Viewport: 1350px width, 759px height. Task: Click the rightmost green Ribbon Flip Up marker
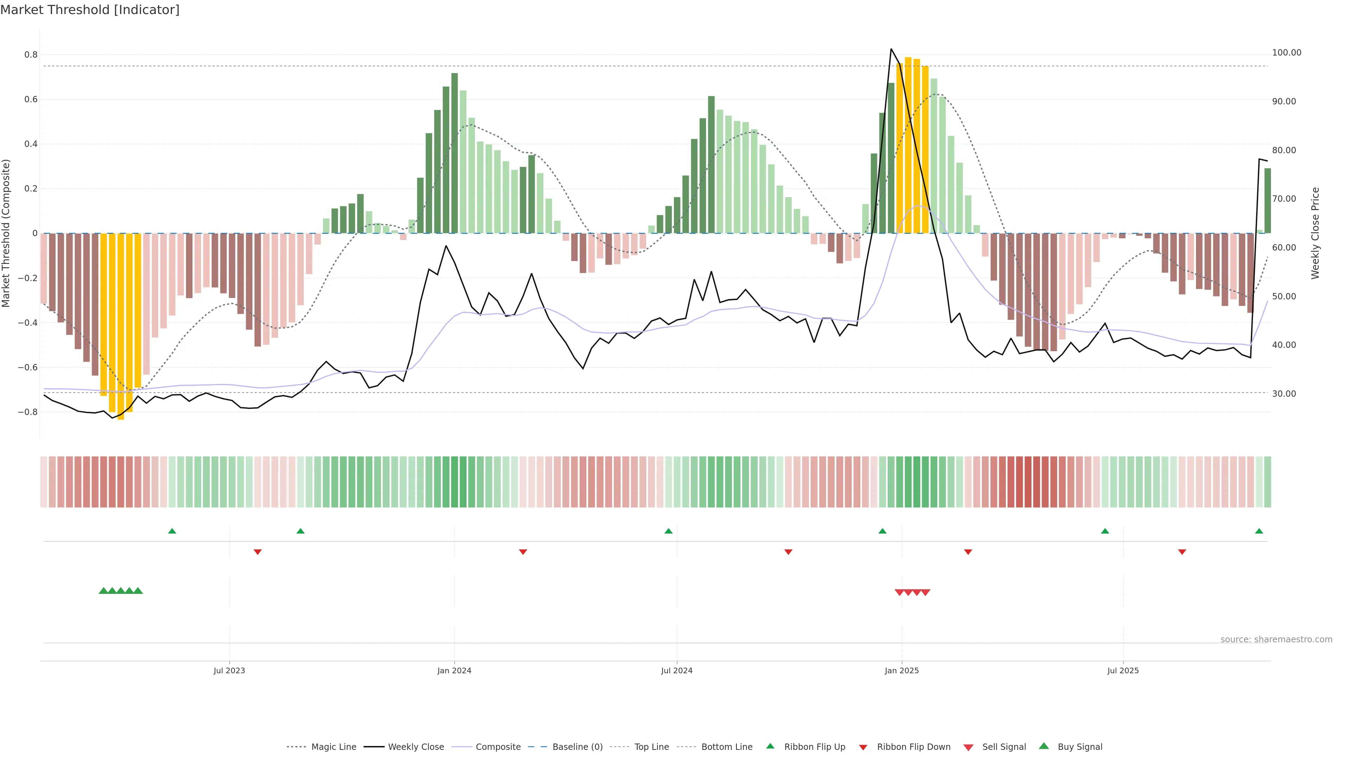(x=1259, y=531)
